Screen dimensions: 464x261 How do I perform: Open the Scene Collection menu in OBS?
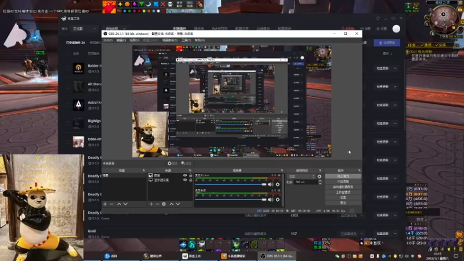point(170,40)
